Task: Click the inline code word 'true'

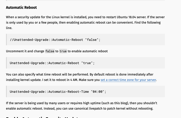Action: coord(63,51)
